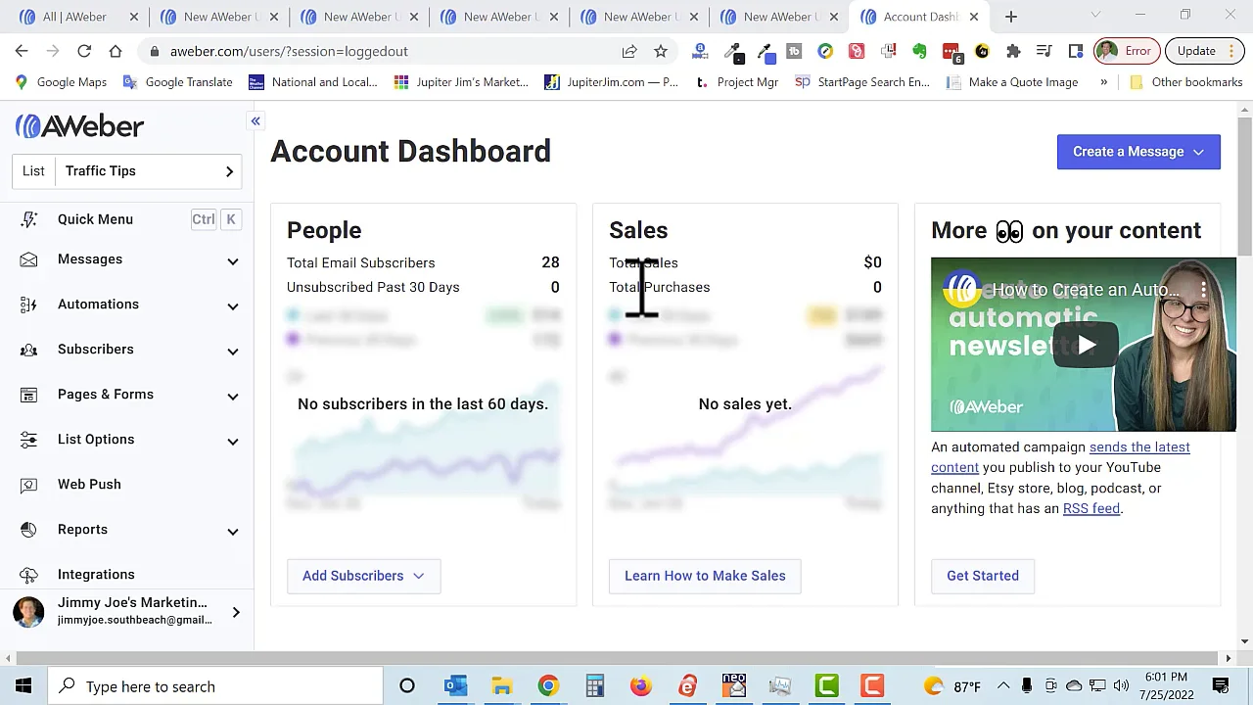Play the automatic newsletter video
This screenshot has width=1253, height=705.
point(1087,345)
